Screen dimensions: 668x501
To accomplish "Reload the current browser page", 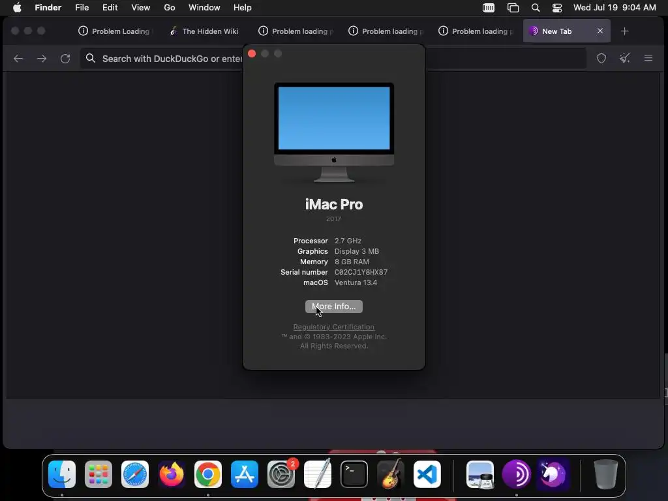I will point(65,58).
